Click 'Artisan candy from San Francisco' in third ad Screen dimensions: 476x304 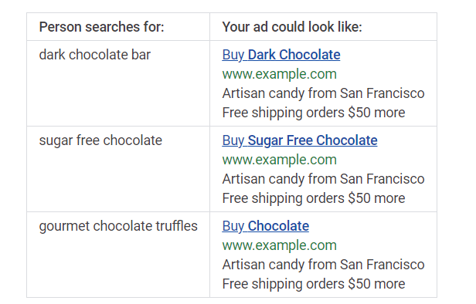click(x=323, y=265)
